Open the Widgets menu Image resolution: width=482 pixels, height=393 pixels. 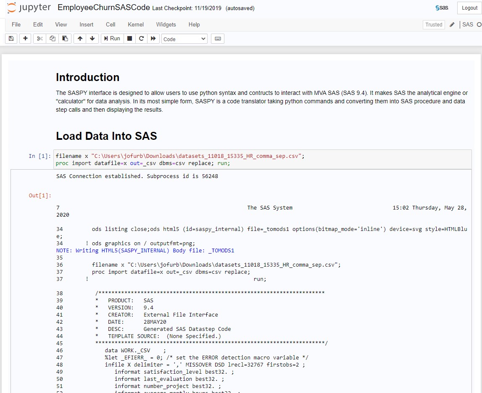tap(166, 24)
